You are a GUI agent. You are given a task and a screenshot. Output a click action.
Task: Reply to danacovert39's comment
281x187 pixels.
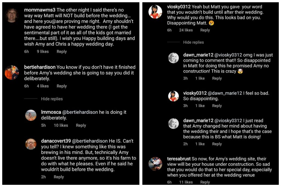click(x=58, y=177)
